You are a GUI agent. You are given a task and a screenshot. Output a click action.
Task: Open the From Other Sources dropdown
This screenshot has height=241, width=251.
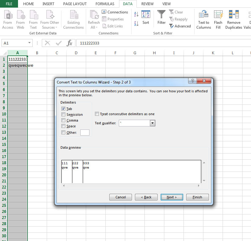[50, 19]
